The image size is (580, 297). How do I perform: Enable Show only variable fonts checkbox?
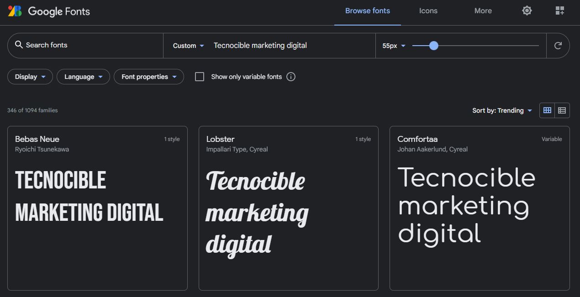click(x=200, y=77)
